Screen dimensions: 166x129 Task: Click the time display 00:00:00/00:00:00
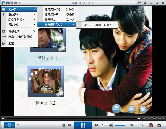tap(154, 118)
